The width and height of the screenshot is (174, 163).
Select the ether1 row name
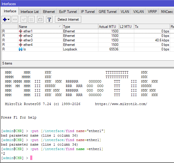(28, 31)
